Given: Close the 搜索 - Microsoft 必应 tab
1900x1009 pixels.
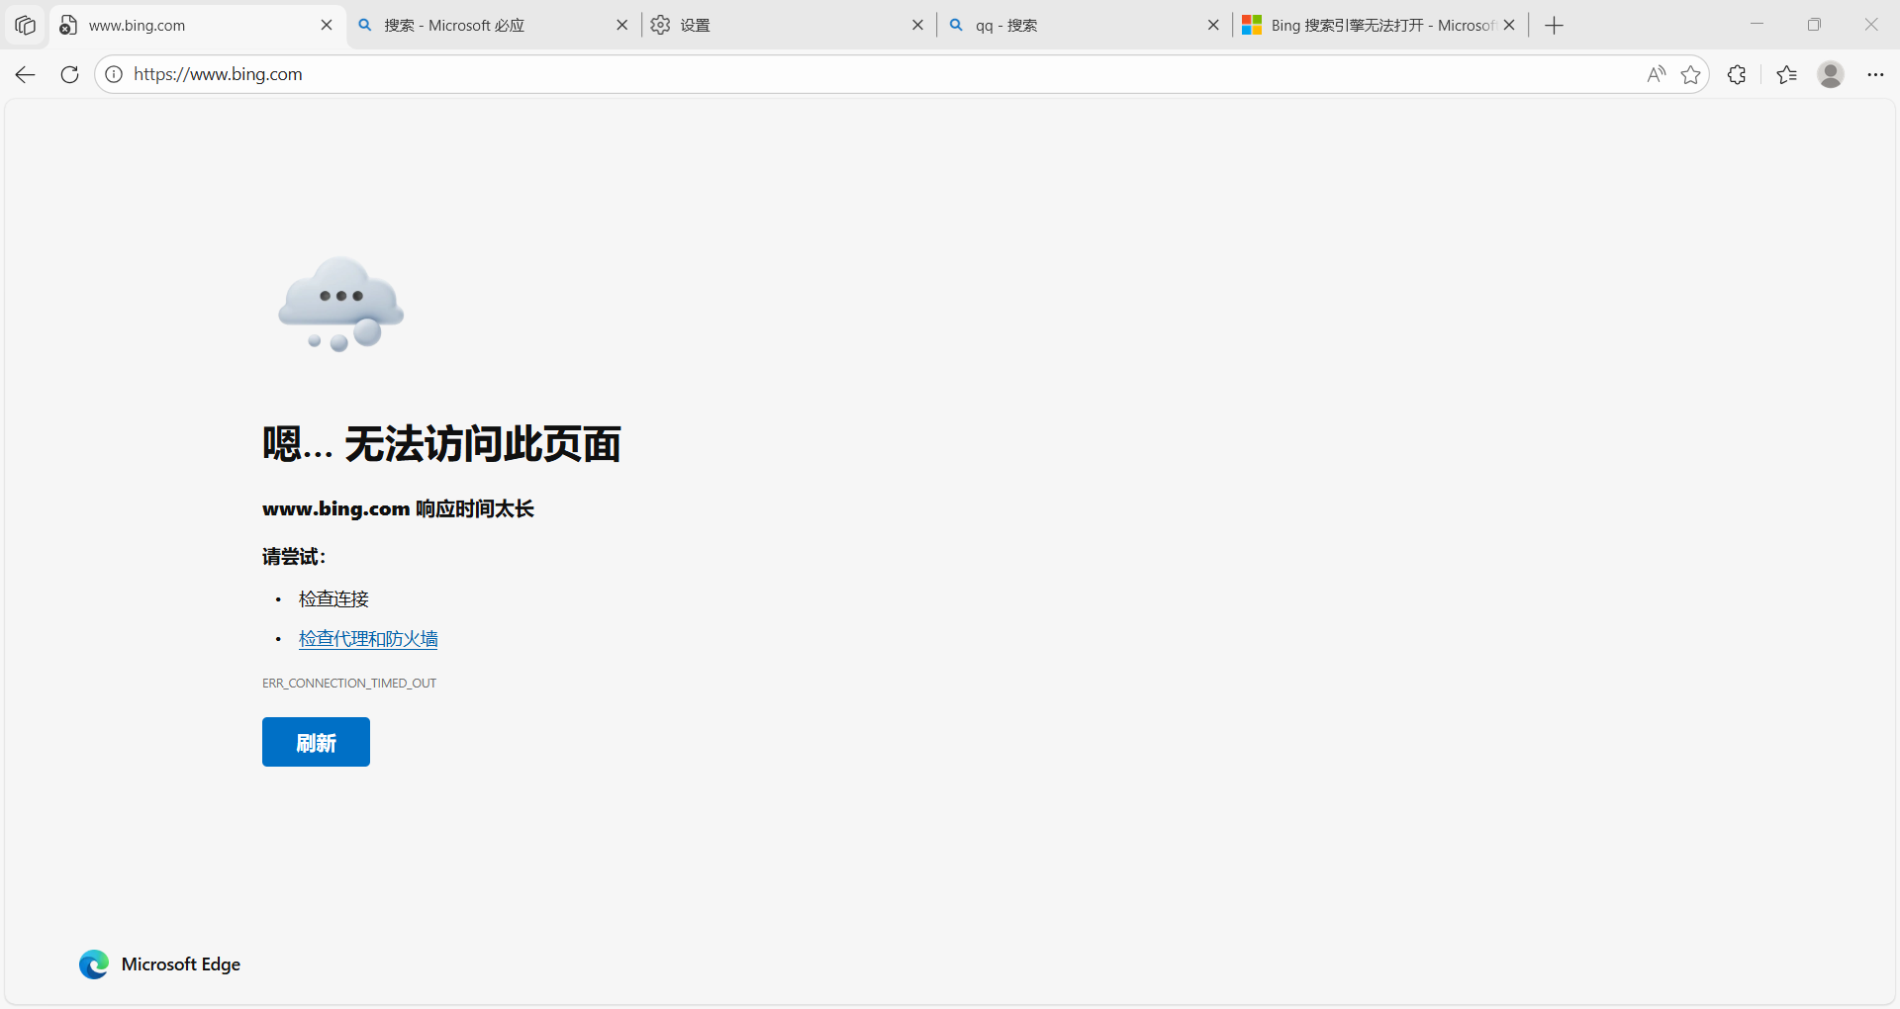Looking at the screenshot, I should click(x=621, y=26).
